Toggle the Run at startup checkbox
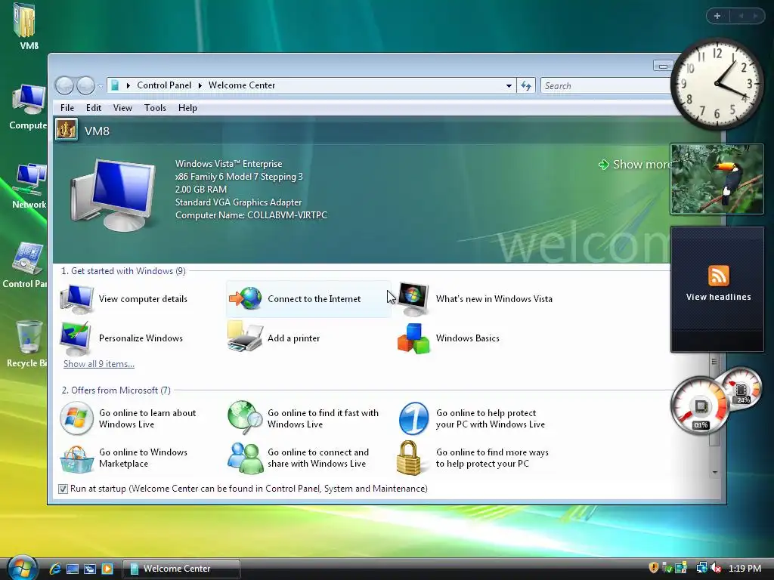Viewport: 774px width, 580px height. click(63, 489)
